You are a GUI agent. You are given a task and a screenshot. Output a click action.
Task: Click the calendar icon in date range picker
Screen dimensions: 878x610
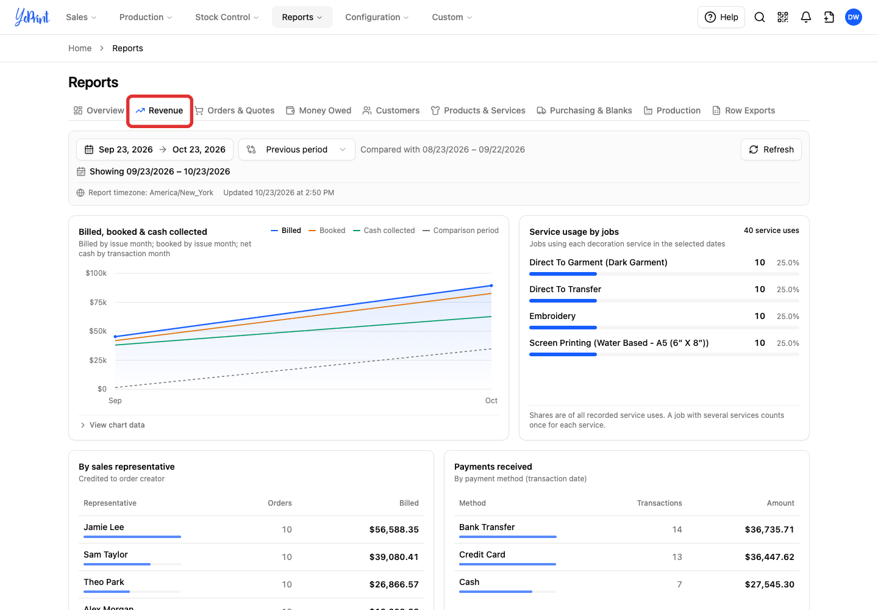pos(89,149)
